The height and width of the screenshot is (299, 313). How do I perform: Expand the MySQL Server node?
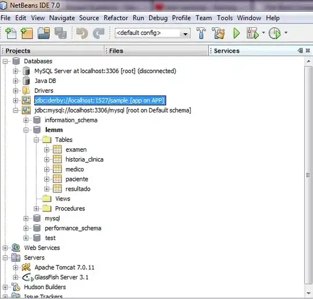coord(16,71)
